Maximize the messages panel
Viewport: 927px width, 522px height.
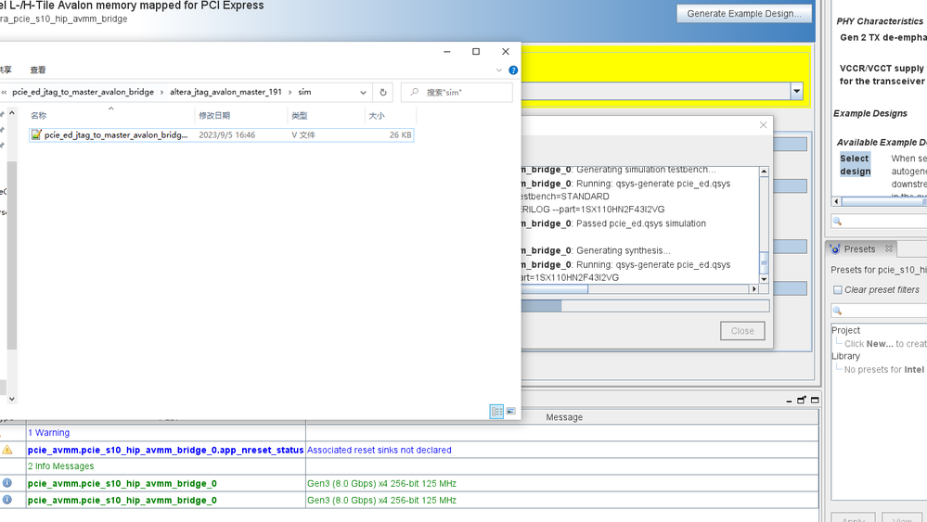click(815, 400)
